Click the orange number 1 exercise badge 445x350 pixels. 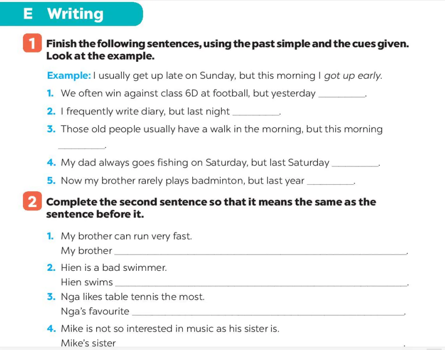(32, 43)
